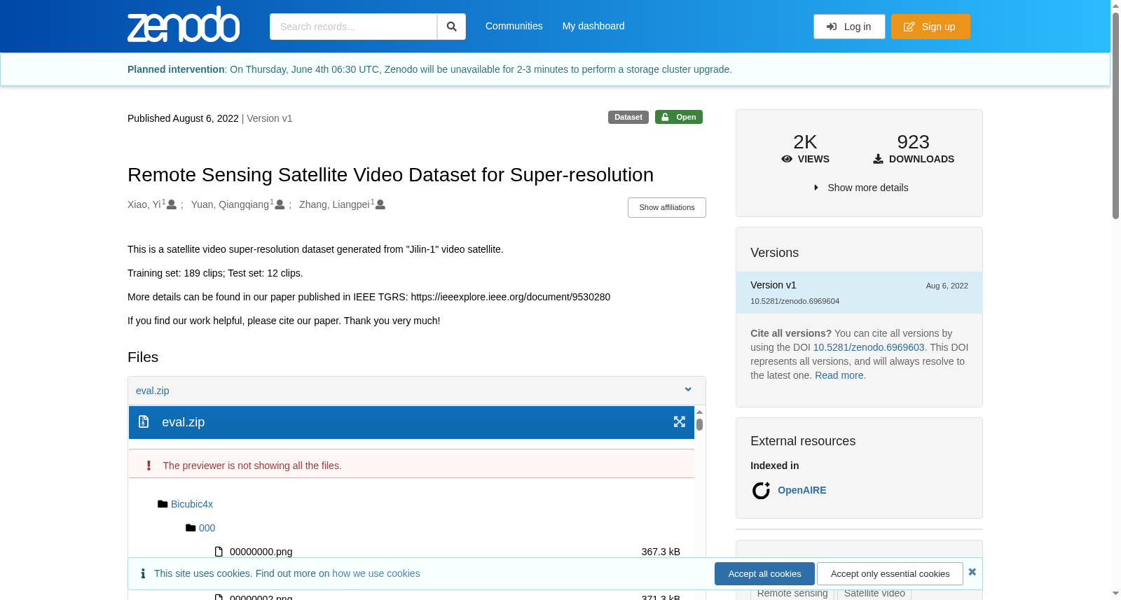Click person icon next to Zhang, Liangpei

[x=380, y=204]
